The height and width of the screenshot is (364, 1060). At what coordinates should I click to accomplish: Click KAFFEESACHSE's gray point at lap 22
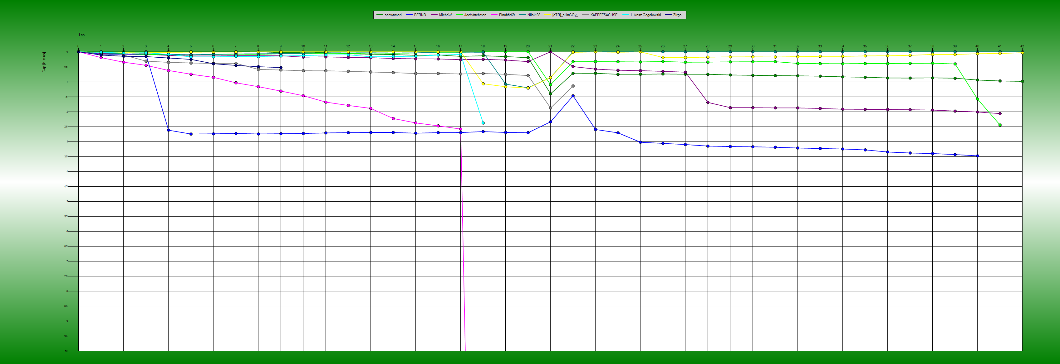573,86
